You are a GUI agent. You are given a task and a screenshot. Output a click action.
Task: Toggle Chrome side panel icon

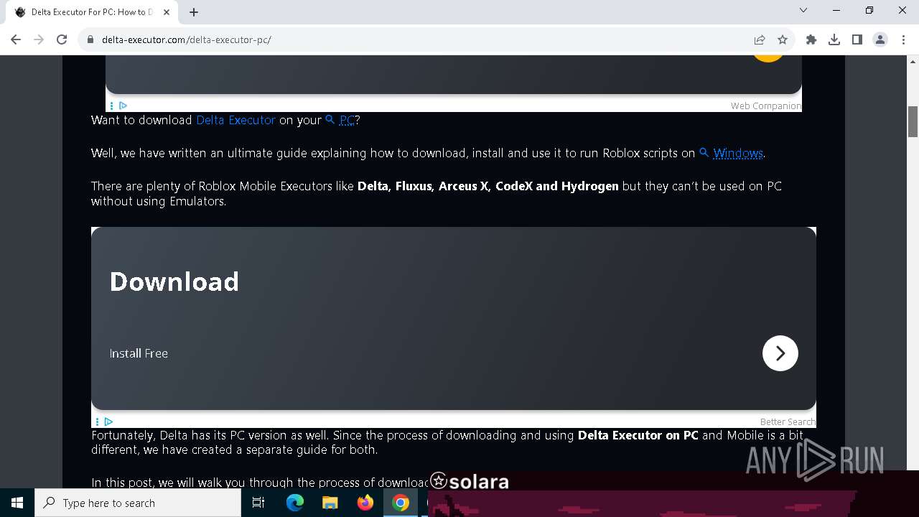(857, 39)
